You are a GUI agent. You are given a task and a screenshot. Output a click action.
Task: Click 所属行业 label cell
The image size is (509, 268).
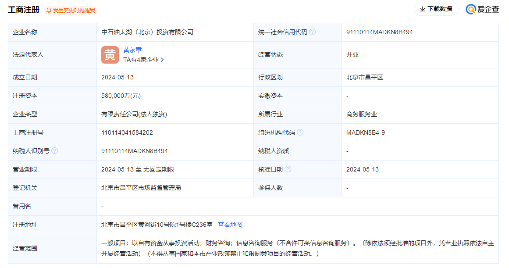tap(298, 114)
